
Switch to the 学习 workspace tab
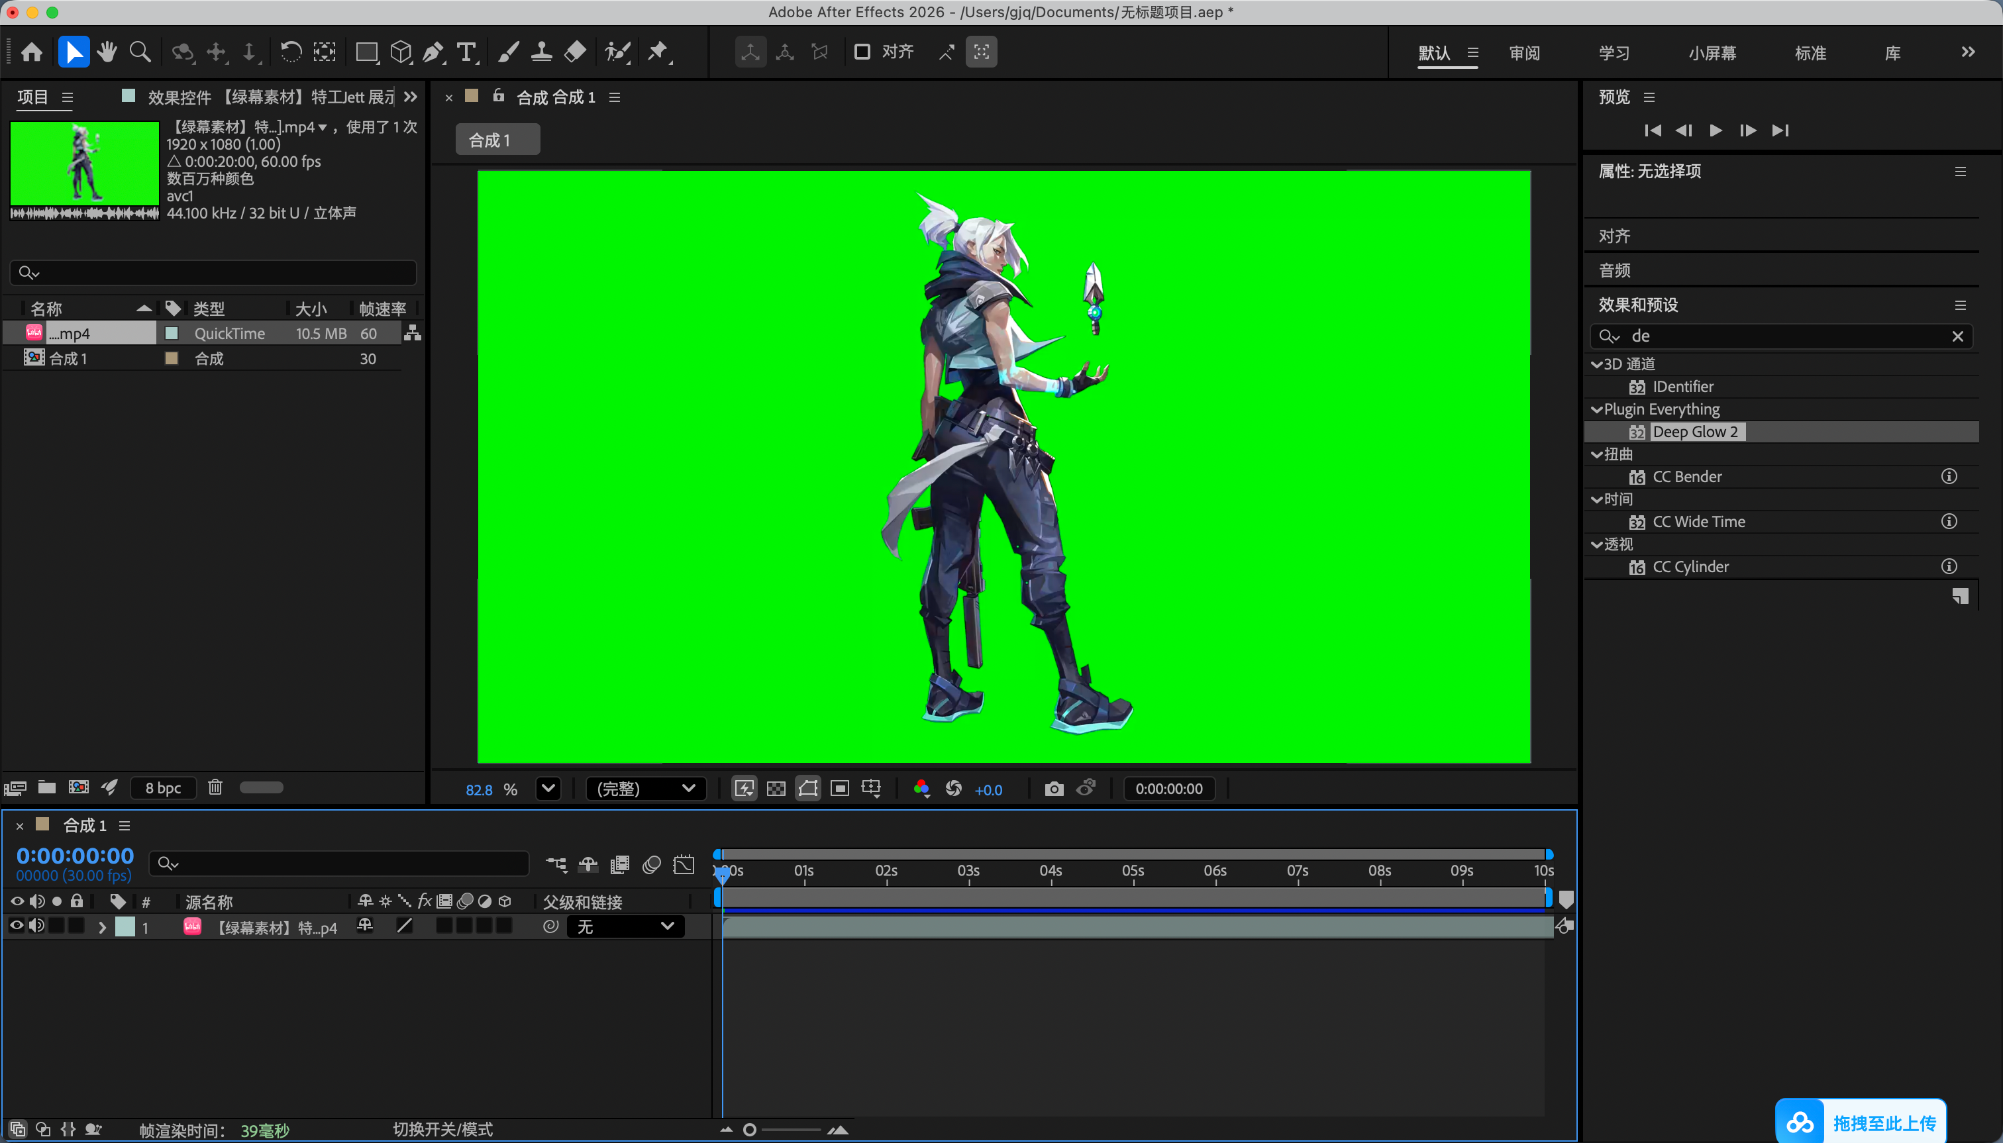(x=1614, y=54)
